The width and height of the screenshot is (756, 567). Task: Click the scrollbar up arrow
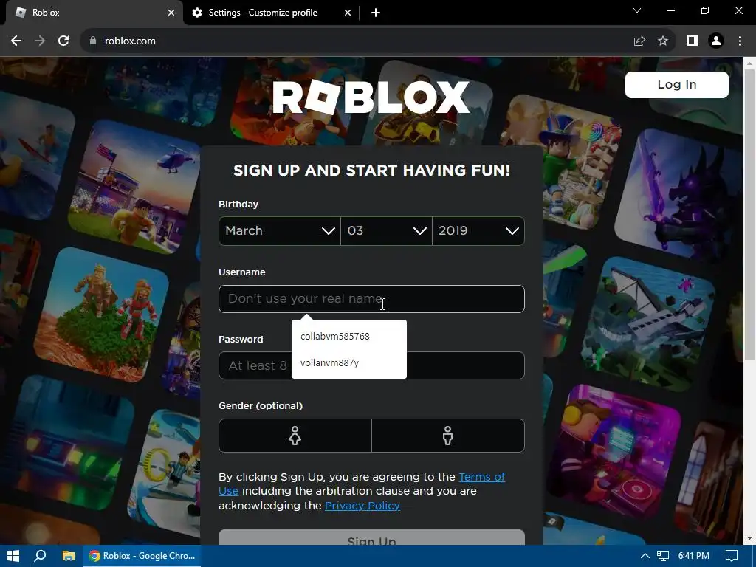tap(749, 63)
